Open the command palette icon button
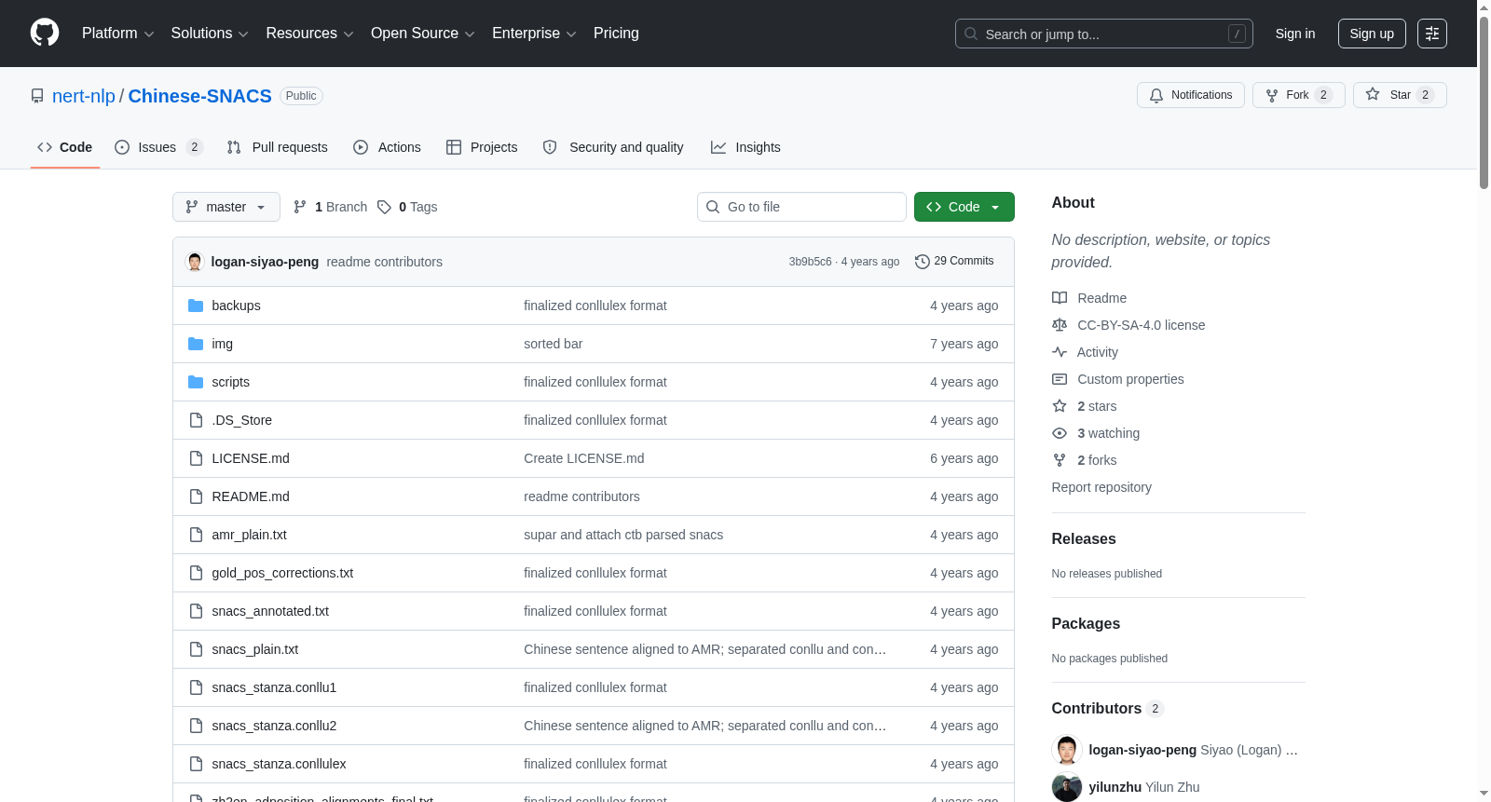Screen dimensions: 1491x802 point(1432,34)
